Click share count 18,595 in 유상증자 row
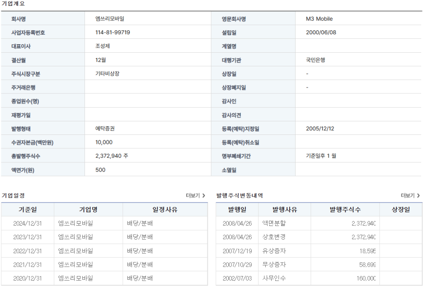 click(x=367, y=251)
